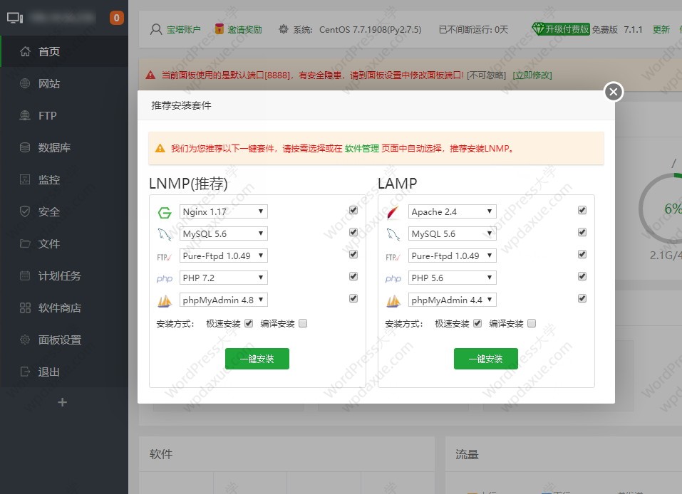Open 面板设置 in sidebar menu

click(64, 340)
